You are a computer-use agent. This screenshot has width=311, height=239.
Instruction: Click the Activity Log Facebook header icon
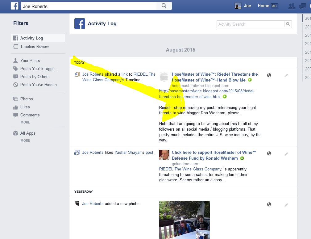coord(80,23)
